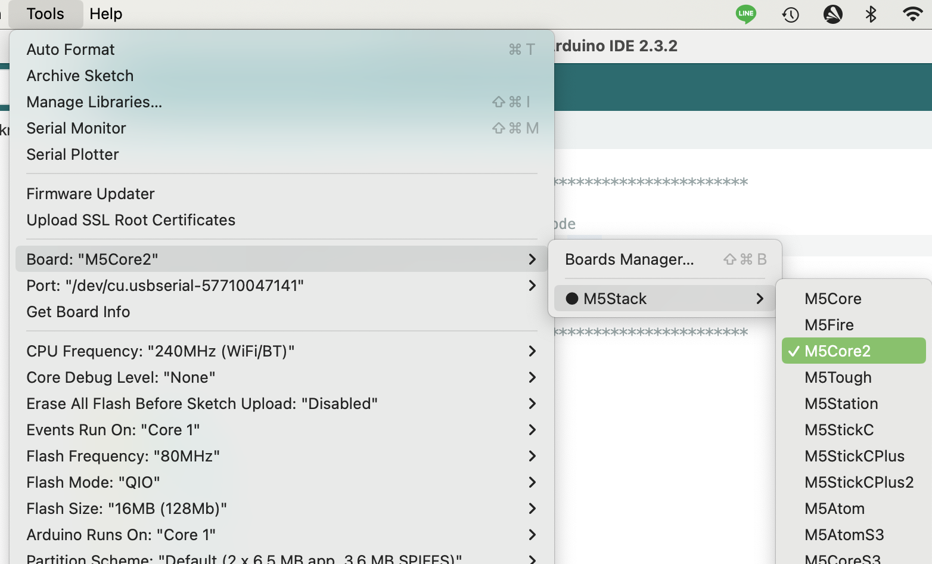This screenshot has height=564, width=932.
Task: Expand the Port submenu entry
Action: [x=282, y=286]
